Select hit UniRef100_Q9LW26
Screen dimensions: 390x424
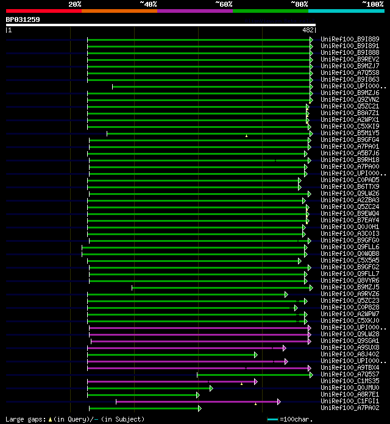point(350,193)
